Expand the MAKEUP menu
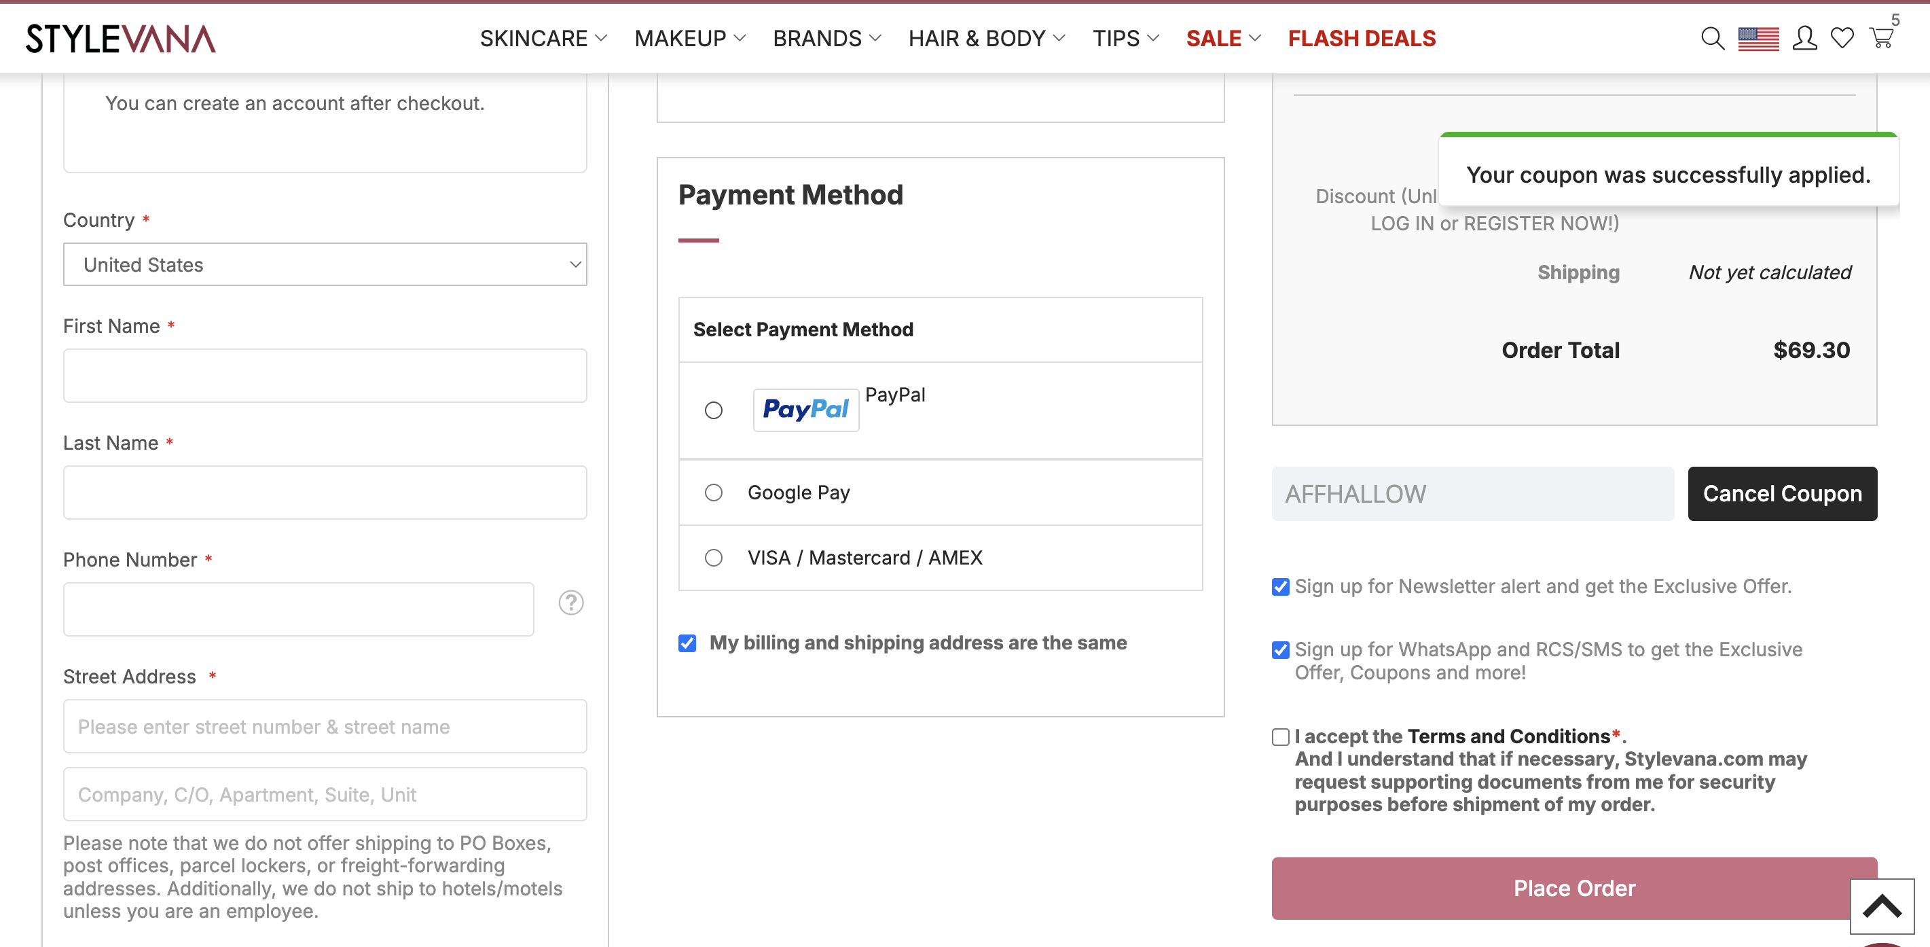Screen dimensions: 1930x947 pyautogui.click(x=690, y=38)
